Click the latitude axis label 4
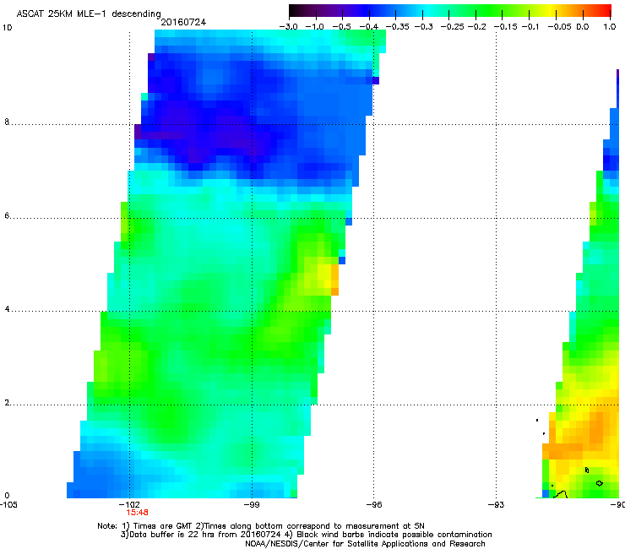Viewport: 625px width, 549px height. coord(7,309)
